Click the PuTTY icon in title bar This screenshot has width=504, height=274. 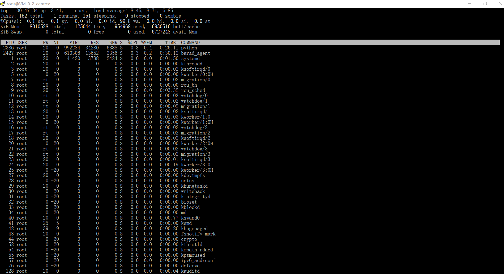point(3,4)
